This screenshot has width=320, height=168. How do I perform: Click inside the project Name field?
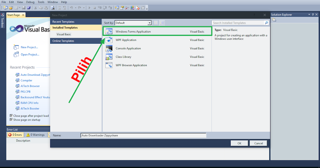(x=143, y=135)
